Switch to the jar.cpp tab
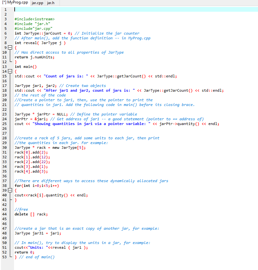258x270 pixels. 37,3
